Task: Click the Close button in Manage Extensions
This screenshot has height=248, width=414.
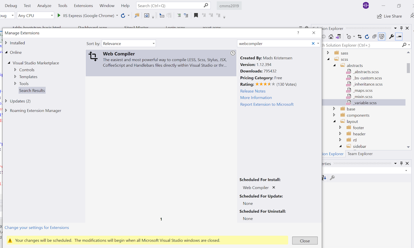Action: point(305,241)
